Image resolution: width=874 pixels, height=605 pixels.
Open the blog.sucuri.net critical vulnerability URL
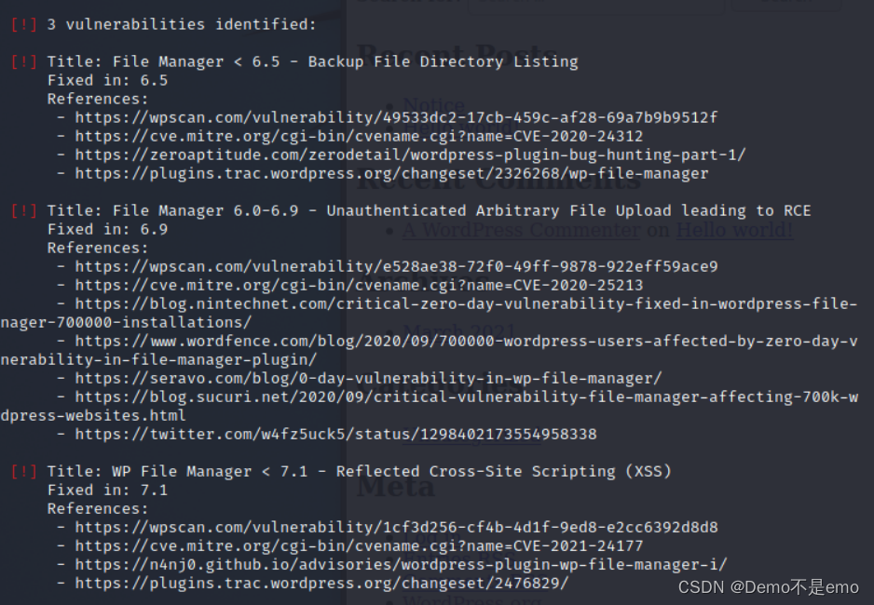click(466, 397)
